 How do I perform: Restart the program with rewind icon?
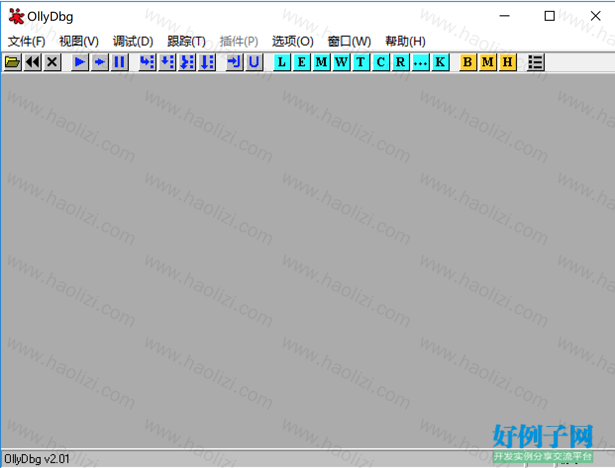33,62
